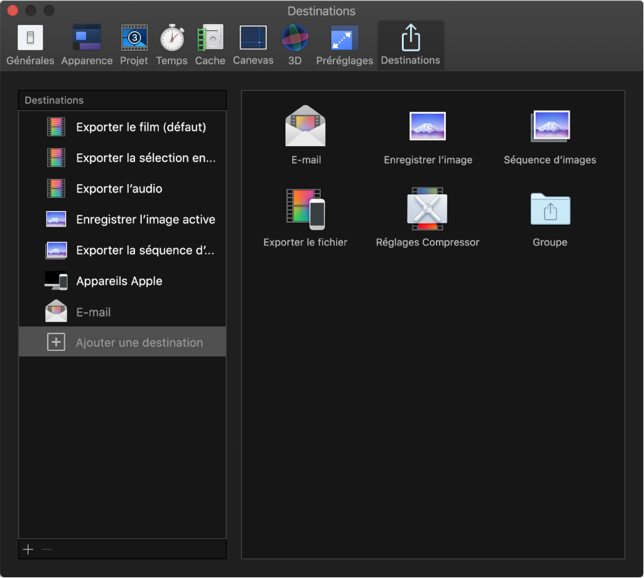Click the Exporter le fichier icon
Viewport: 644px width, 578px height.
(305, 209)
